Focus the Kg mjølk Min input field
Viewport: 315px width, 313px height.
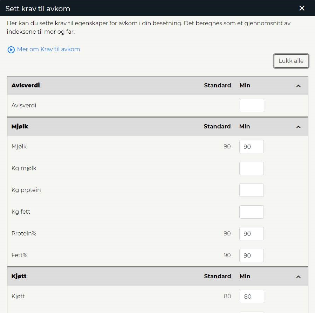coord(252,168)
